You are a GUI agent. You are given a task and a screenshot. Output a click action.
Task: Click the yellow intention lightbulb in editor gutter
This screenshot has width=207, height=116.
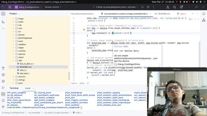point(84,30)
